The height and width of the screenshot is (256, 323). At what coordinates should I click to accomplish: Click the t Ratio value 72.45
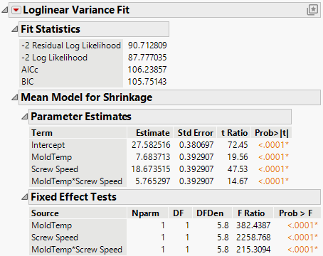pyautogui.click(x=238, y=145)
